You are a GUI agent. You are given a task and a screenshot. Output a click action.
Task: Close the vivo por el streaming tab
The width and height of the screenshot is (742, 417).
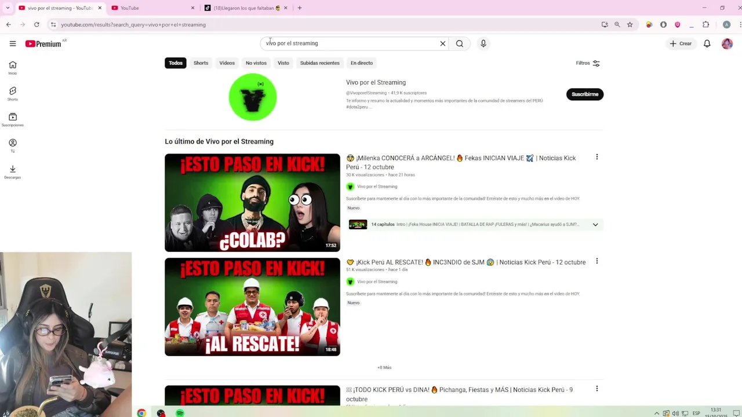100,8
